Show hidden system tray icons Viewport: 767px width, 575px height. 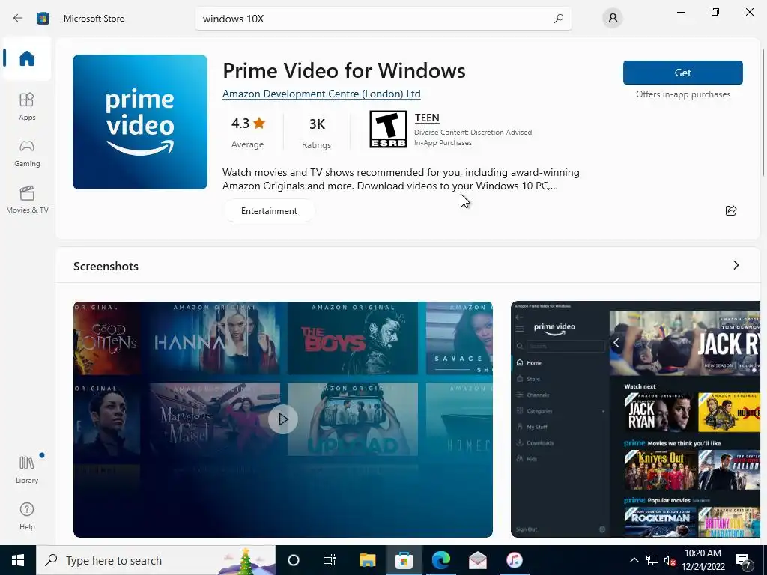tap(634, 560)
